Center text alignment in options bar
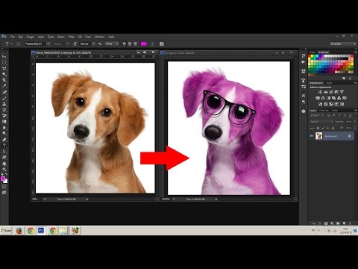The height and width of the screenshot is (269, 358). pyautogui.click(x=130, y=44)
